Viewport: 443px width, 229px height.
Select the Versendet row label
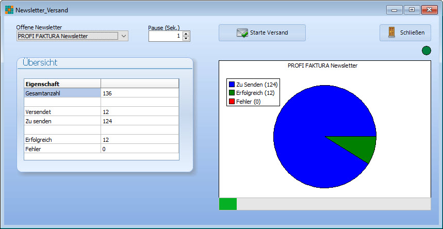pyautogui.click(x=62, y=112)
